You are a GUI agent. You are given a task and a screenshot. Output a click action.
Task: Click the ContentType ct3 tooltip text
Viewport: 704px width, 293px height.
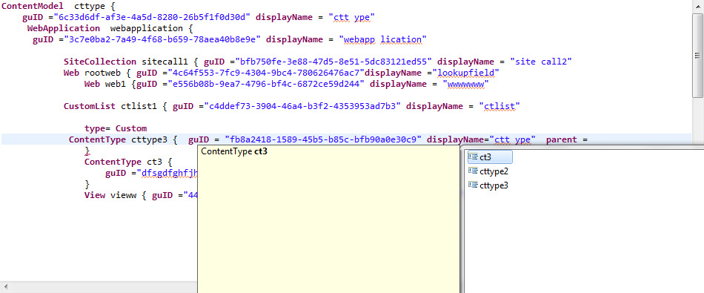234,151
